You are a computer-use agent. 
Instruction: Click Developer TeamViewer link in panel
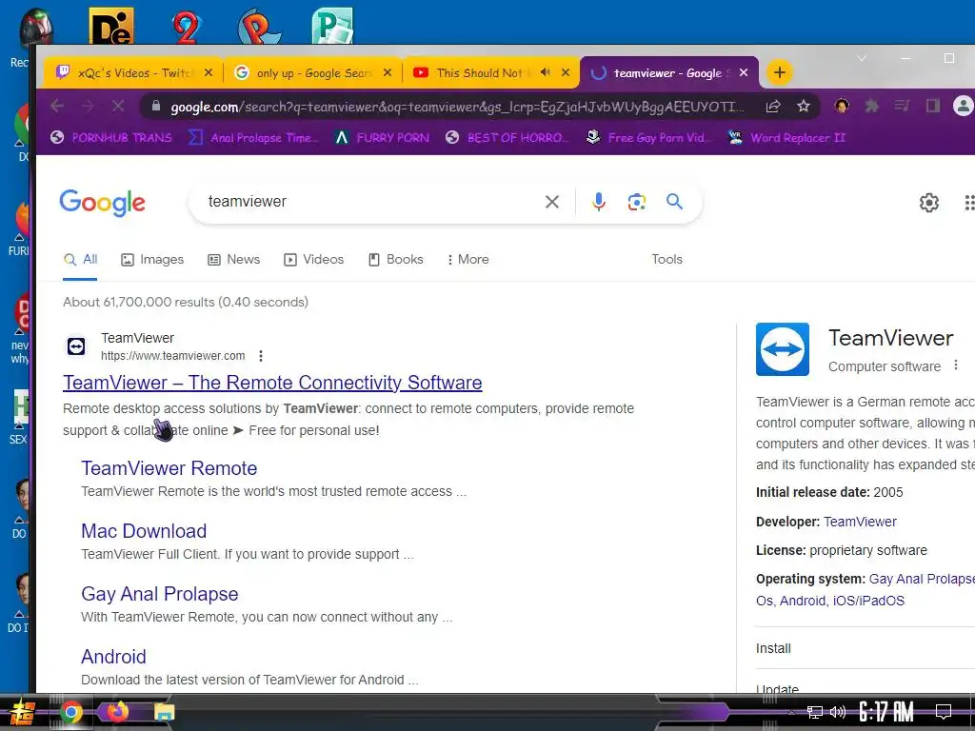point(860,522)
